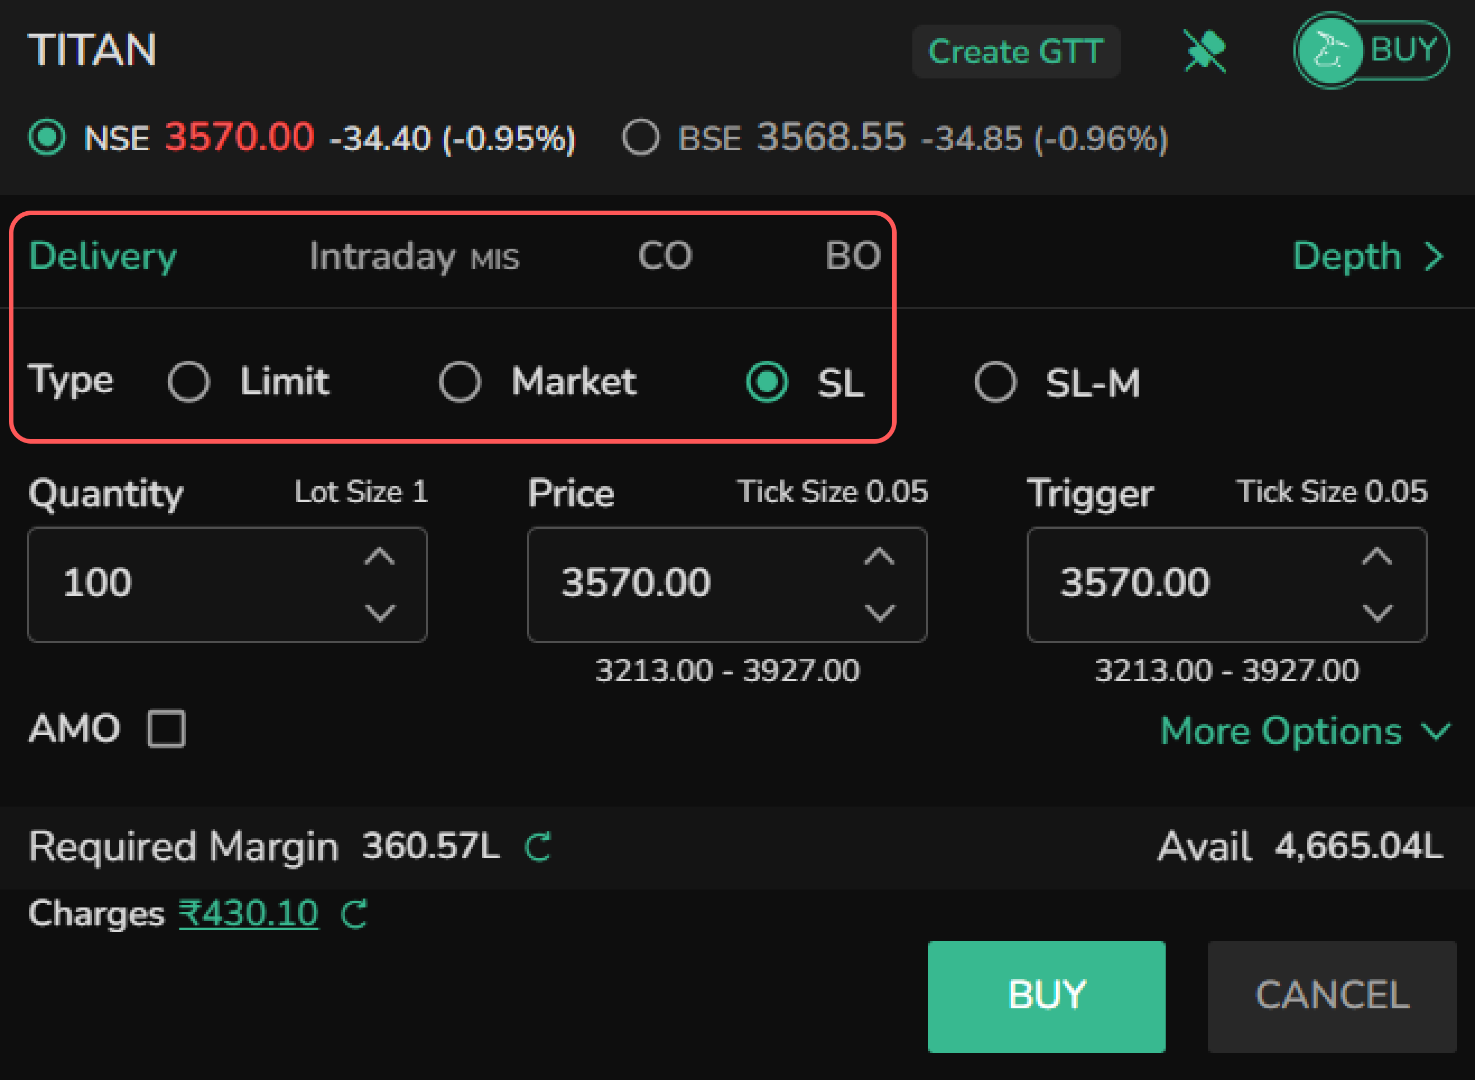Refresh the Required Margin value

coord(539,846)
